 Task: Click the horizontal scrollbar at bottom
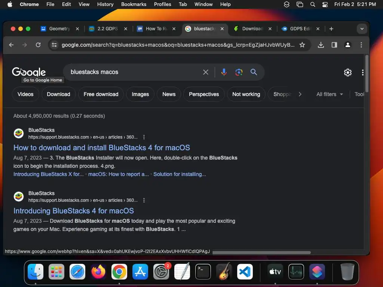(261, 253)
